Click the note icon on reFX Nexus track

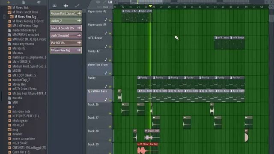106,46
